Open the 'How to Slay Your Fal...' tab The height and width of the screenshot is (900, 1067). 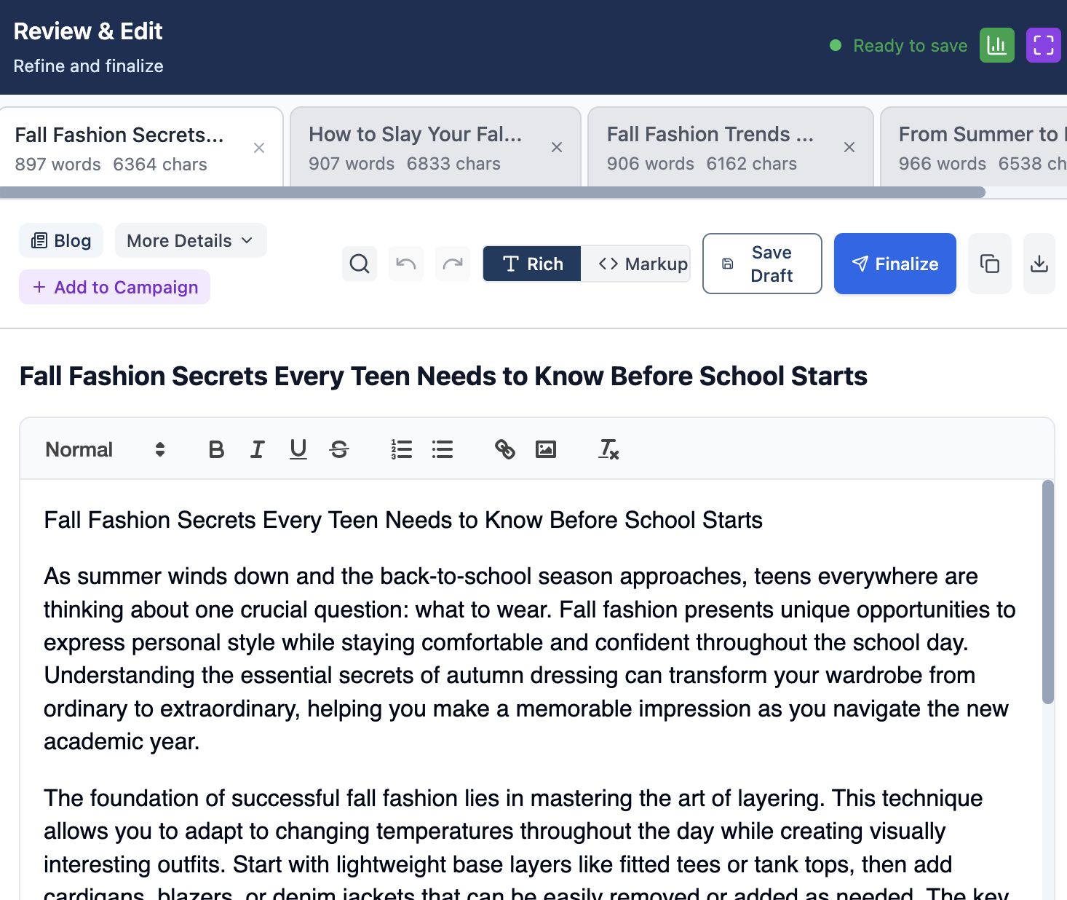coord(415,148)
